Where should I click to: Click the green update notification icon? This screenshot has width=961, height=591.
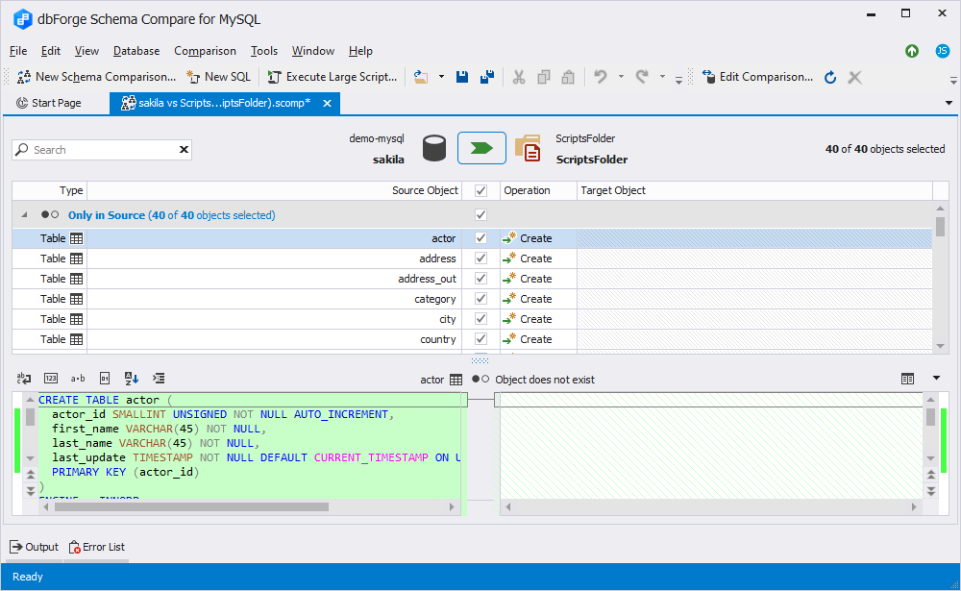(x=912, y=51)
